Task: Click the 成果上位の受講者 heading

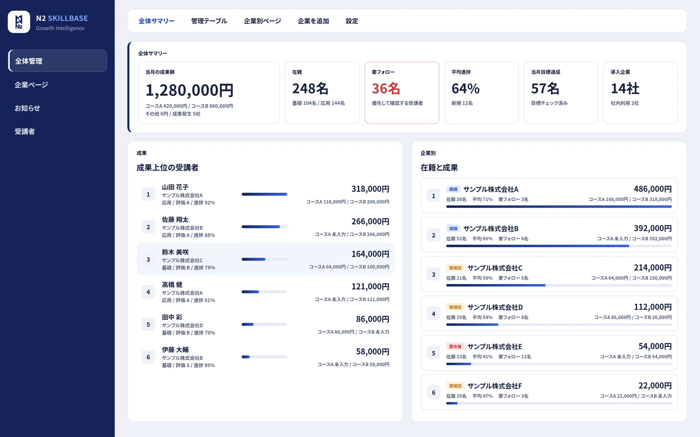Action: [168, 167]
